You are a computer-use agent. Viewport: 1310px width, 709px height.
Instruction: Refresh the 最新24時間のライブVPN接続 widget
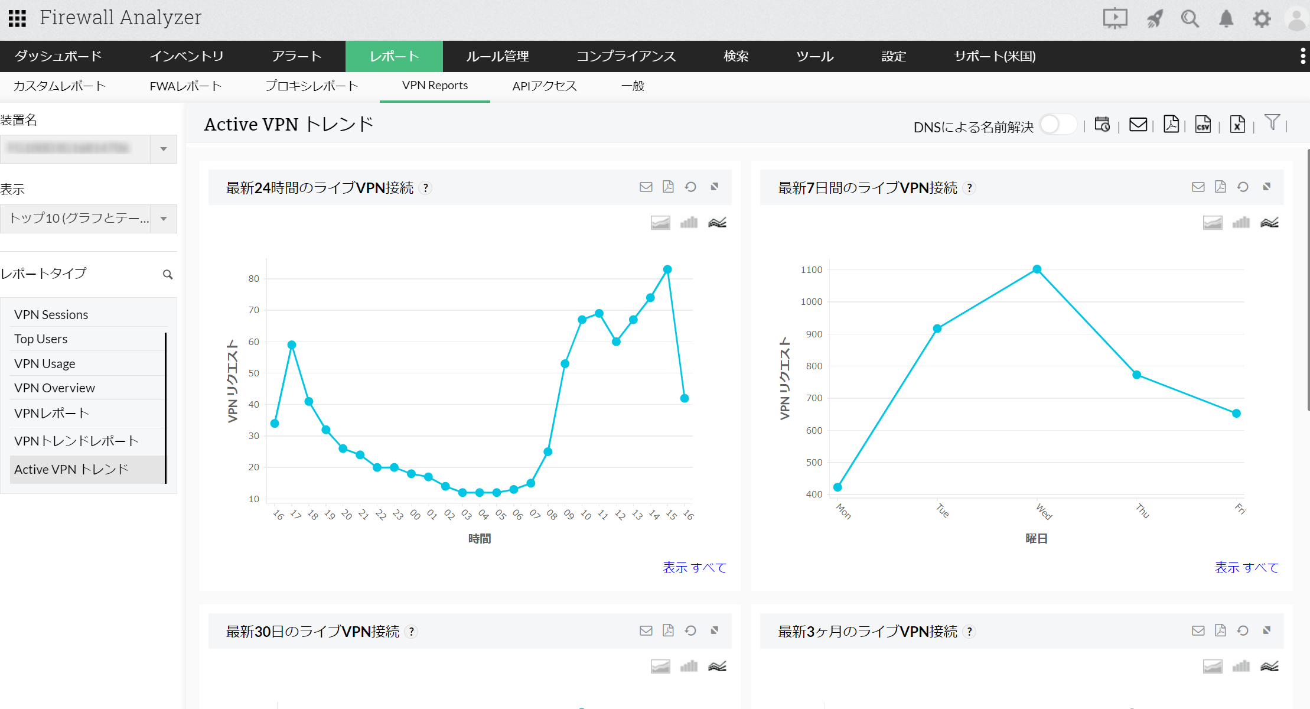[690, 187]
